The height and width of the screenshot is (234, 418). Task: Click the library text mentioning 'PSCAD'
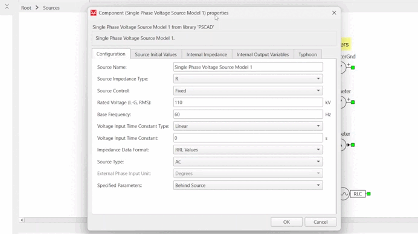point(153,27)
